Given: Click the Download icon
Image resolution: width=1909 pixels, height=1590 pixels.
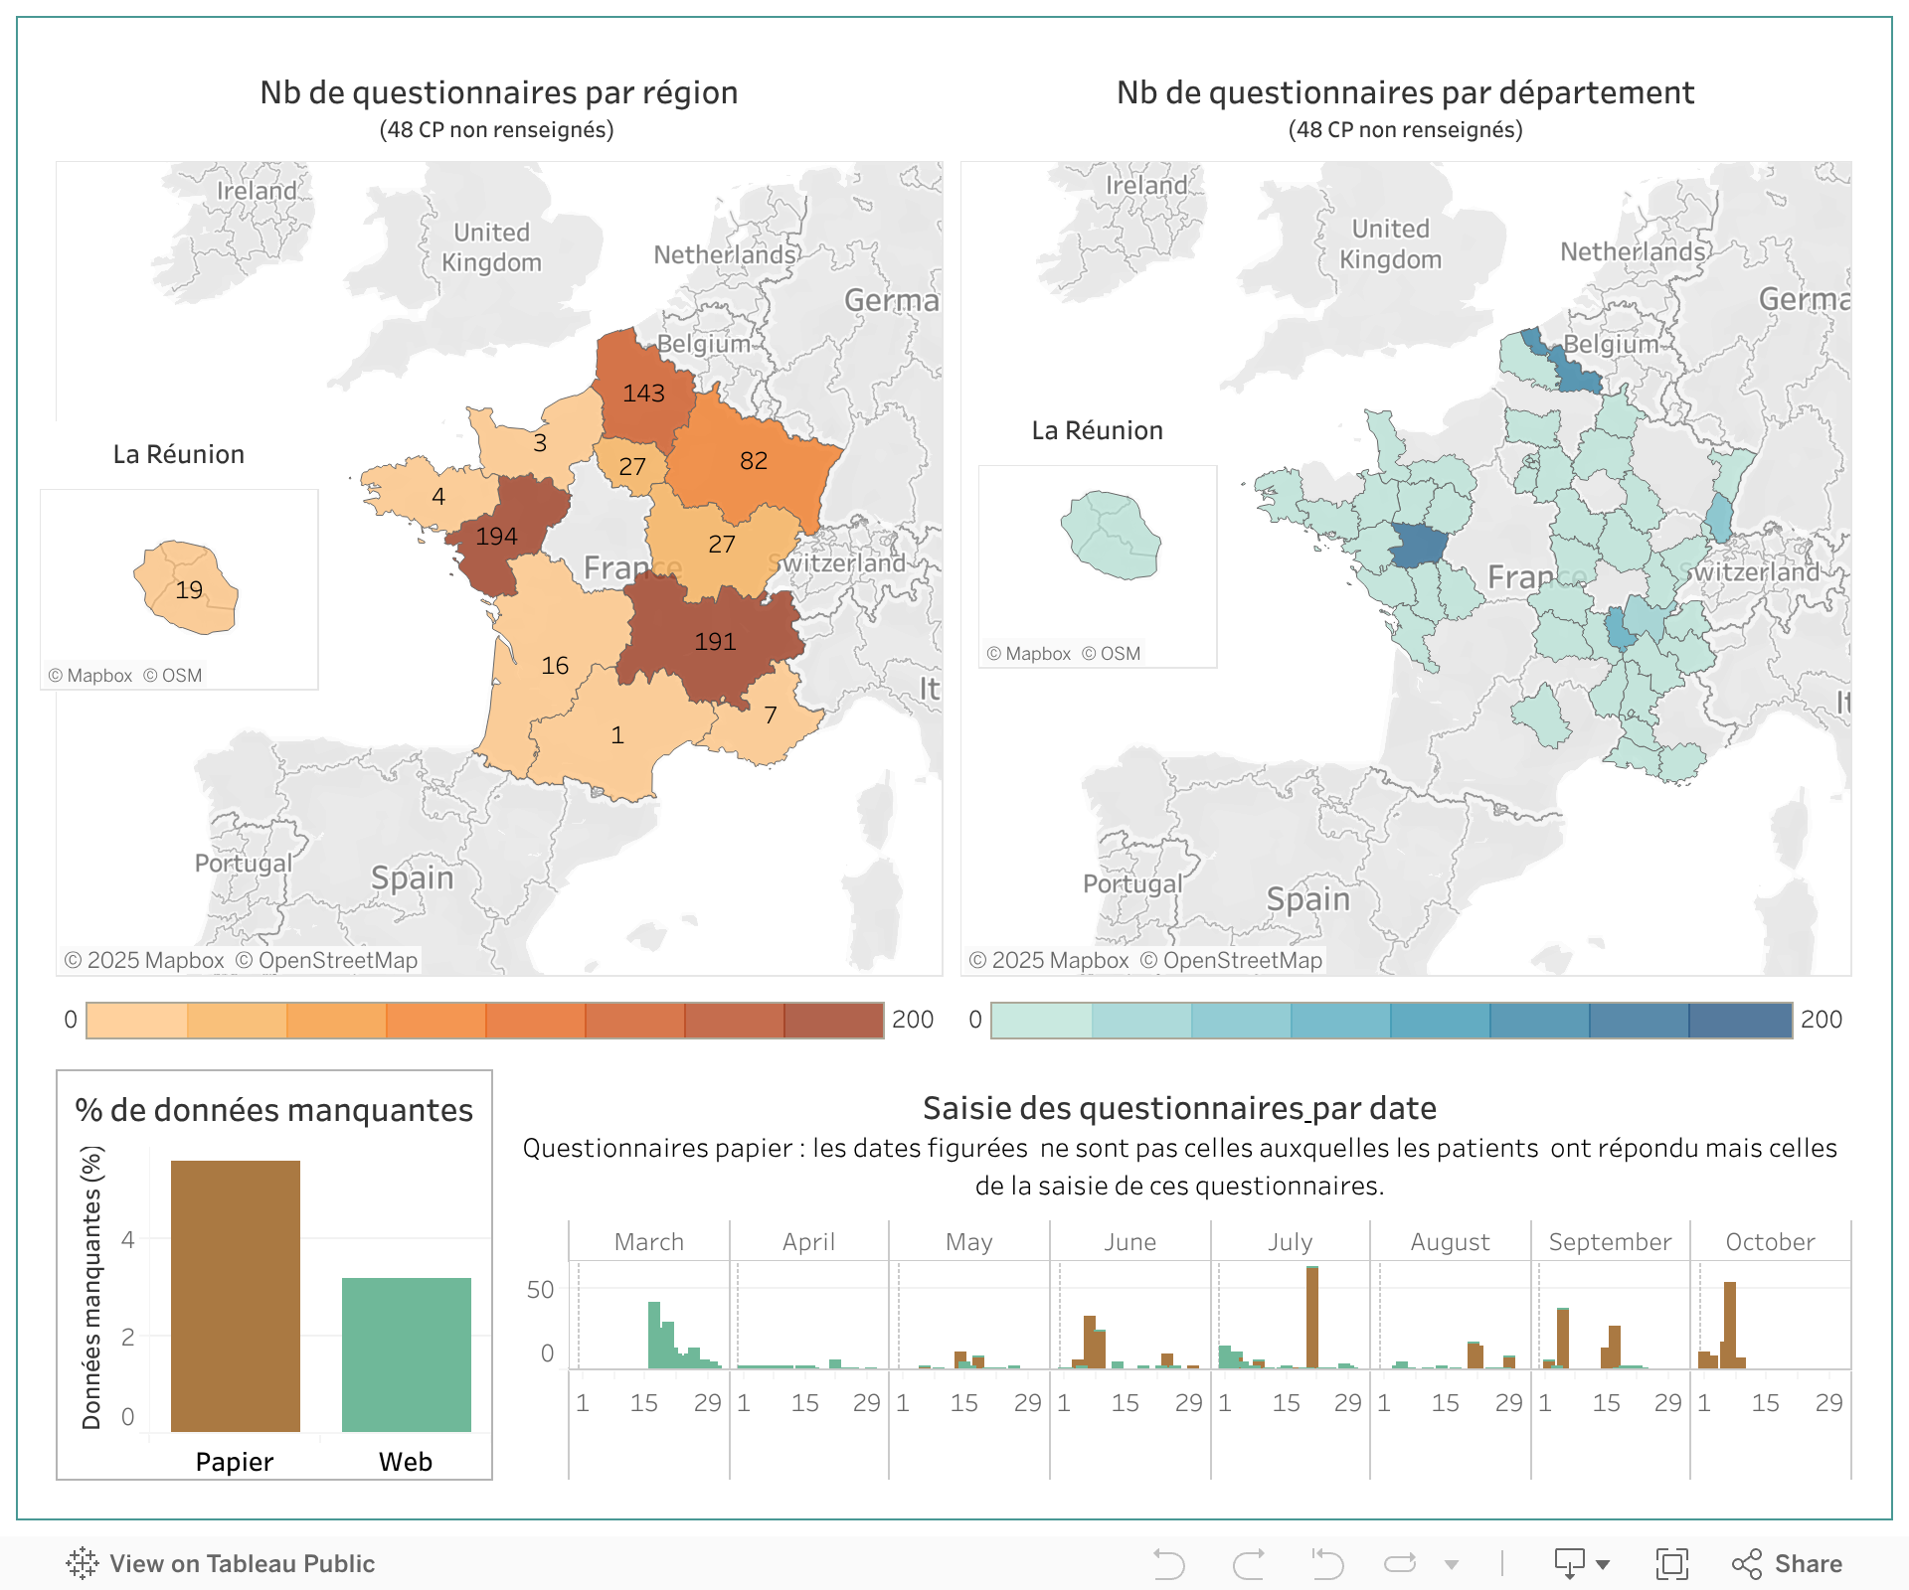Looking at the screenshot, I should pos(1569,1563).
